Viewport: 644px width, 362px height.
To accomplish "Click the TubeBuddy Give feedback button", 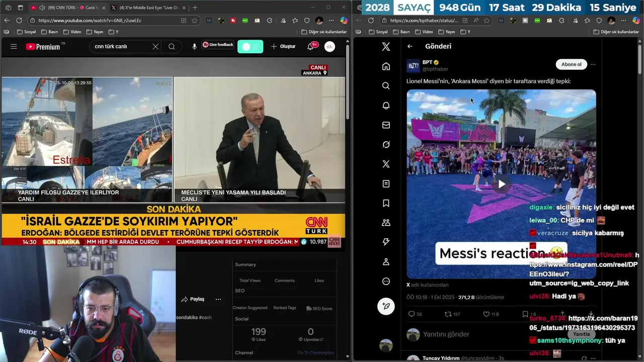I will coord(218,45).
